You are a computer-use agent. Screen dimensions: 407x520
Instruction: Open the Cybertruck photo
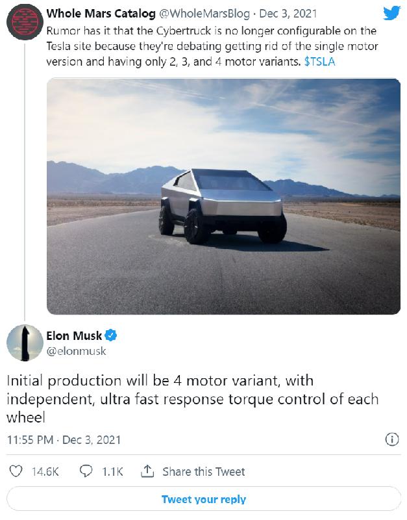tap(223, 196)
